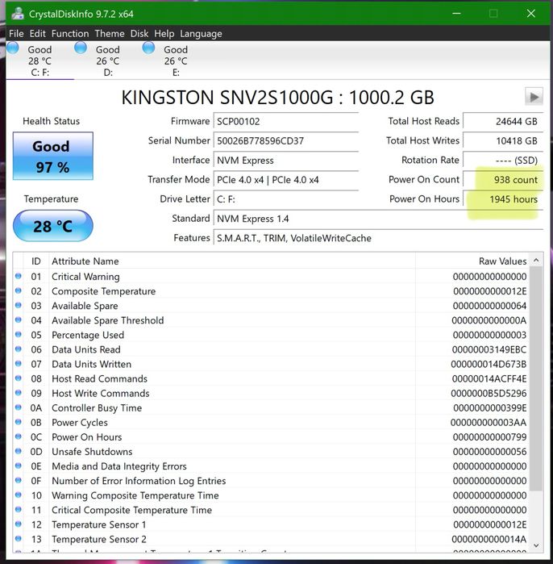Click the KINGSTON SNV2S1000G : 1000.2 GB title
553x564 pixels.
(x=278, y=97)
